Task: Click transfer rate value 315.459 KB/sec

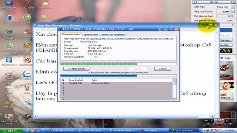Action: (97, 51)
